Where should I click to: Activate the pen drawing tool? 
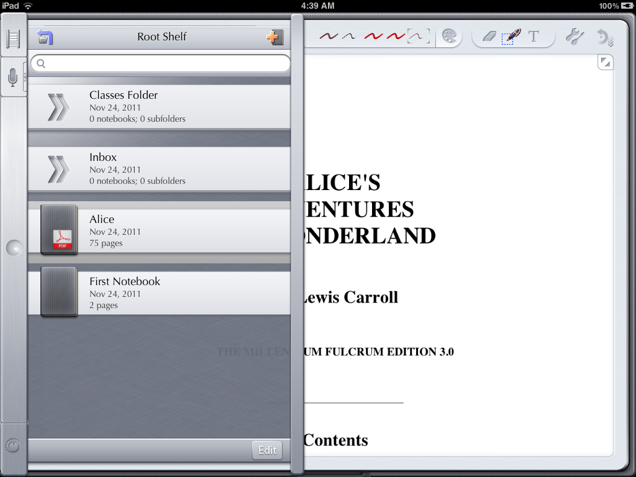[x=511, y=37]
